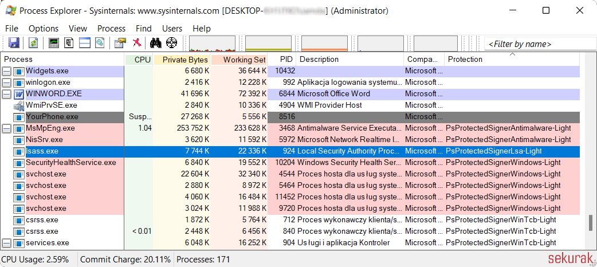Open the process Properties toolbar icon
Image resolution: width=597 pixels, height=267 pixels.
tap(120, 42)
